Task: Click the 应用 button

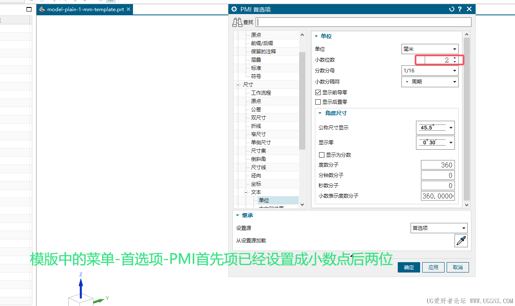Action: (x=433, y=268)
